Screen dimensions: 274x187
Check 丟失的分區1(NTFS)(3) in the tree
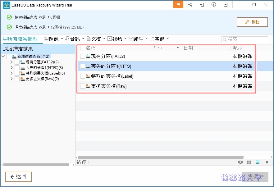[17, 68]
